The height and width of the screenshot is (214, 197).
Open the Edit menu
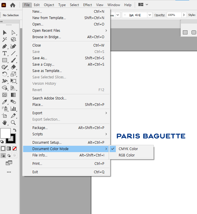click(36, 5)
